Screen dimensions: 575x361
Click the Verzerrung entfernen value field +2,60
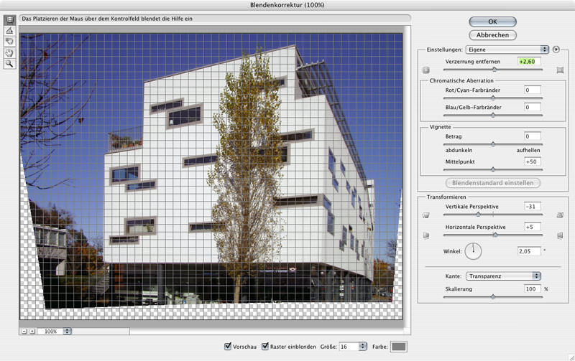pyautogui.click(x=529, y=62)
